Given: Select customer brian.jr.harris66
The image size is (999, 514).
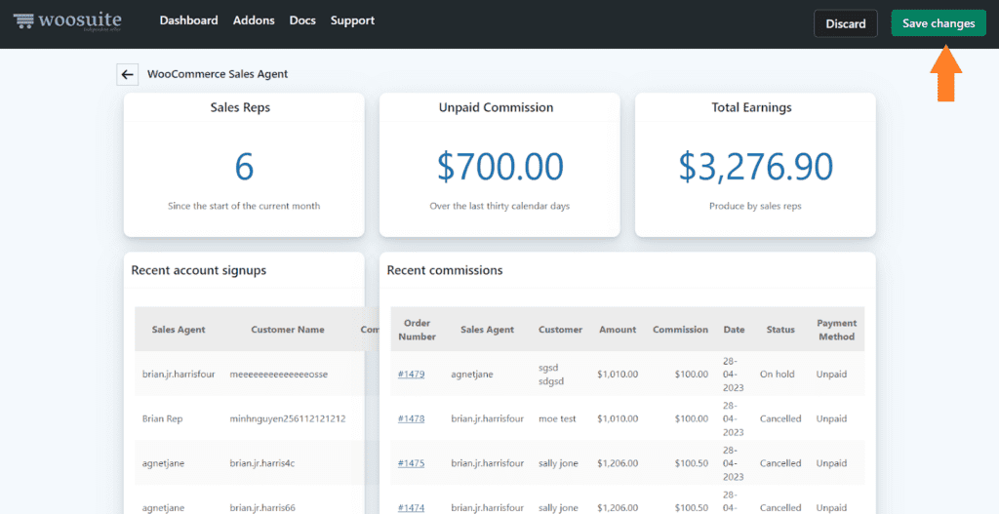Looking at the screenshot, I should [263, 507].
